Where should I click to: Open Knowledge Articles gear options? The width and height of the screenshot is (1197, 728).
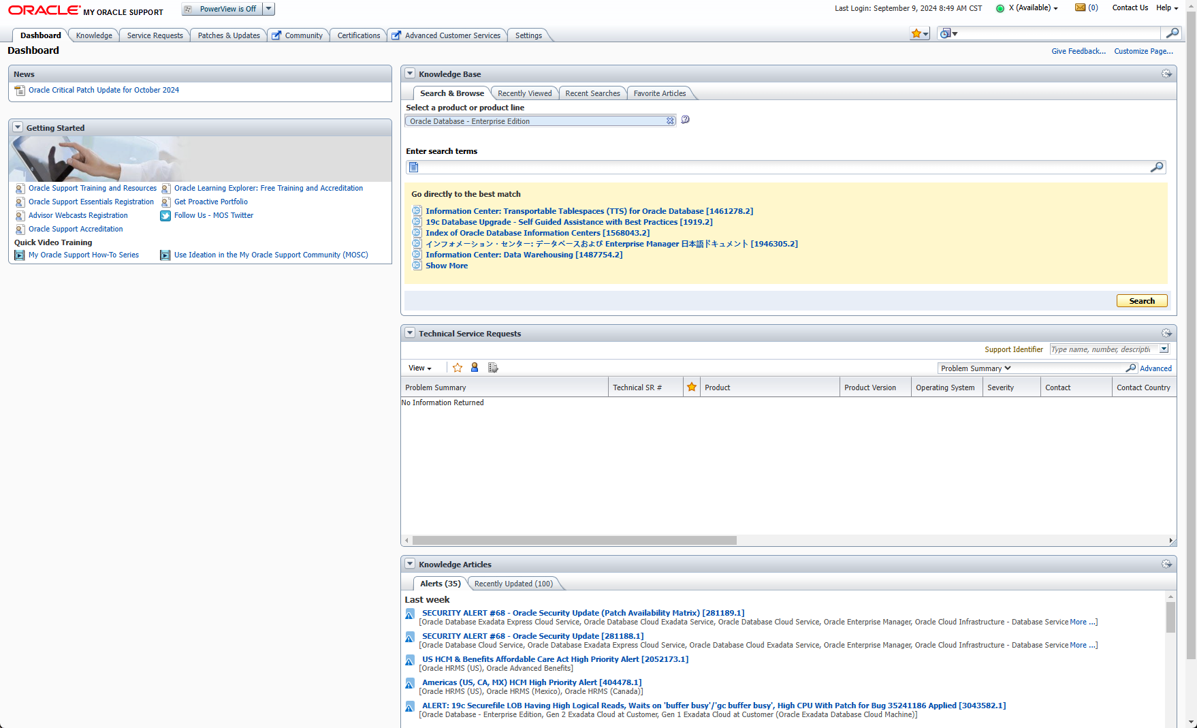point(1166,564)
